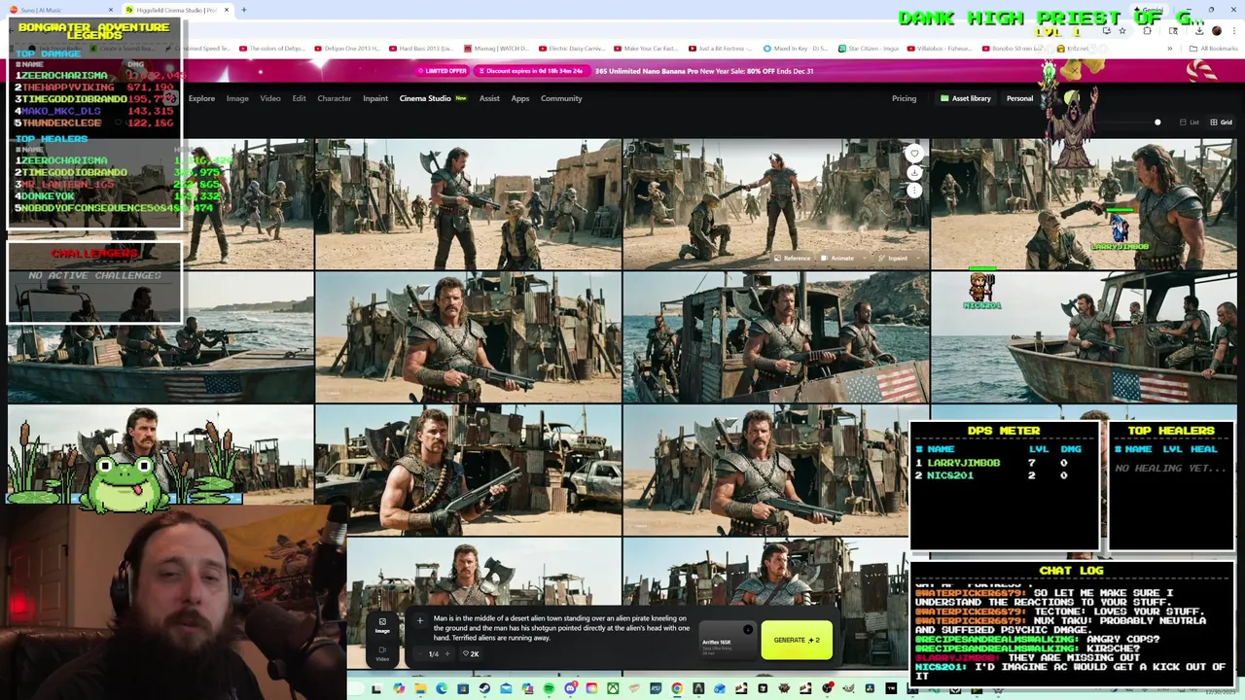
Task: Open Copilot from the taskbar
Action: coord(399,688)
